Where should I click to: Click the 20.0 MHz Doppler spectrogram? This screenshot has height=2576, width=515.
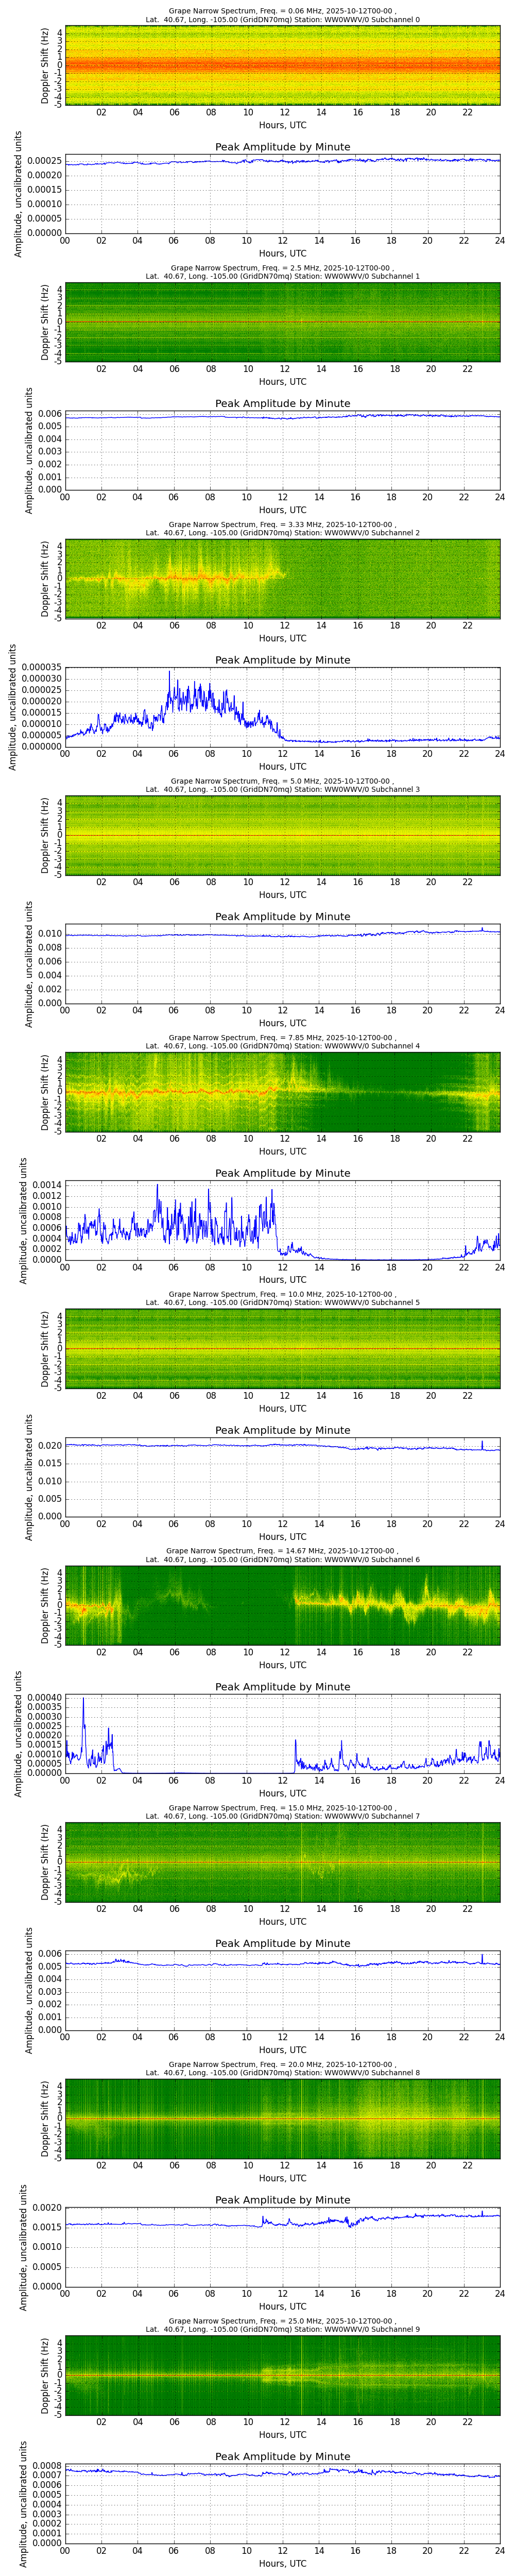(x=282, y=2118)
